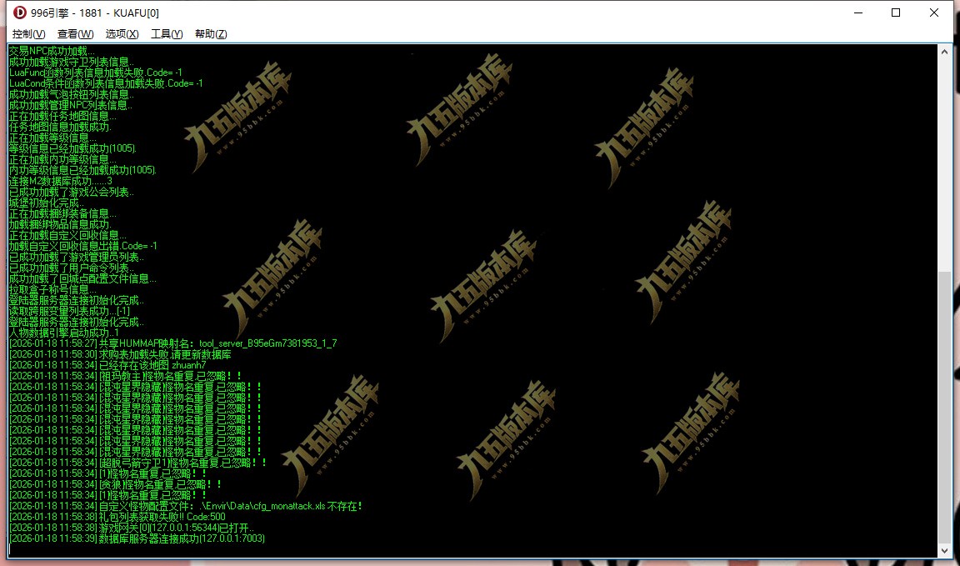The width and height of the screenshot is (960, 566).
Task: Click the scrollbar down arrow
Action: point(945,550)
